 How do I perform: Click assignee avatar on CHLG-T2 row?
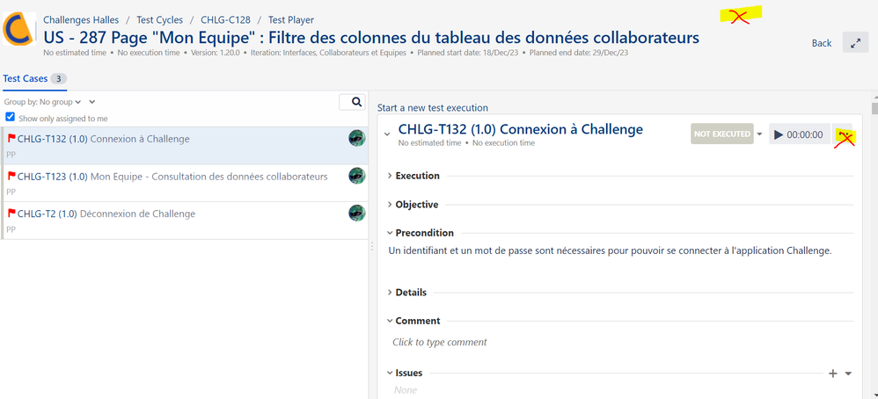tap(356, 213)
